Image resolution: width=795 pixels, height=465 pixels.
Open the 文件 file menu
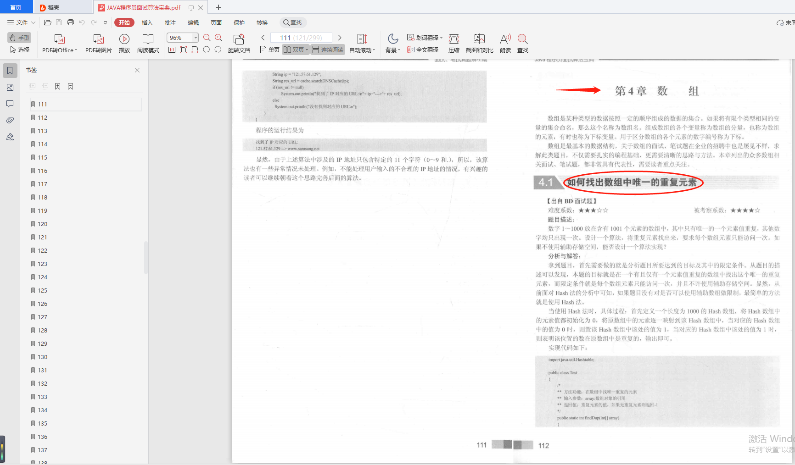click(x=21, y=22)
